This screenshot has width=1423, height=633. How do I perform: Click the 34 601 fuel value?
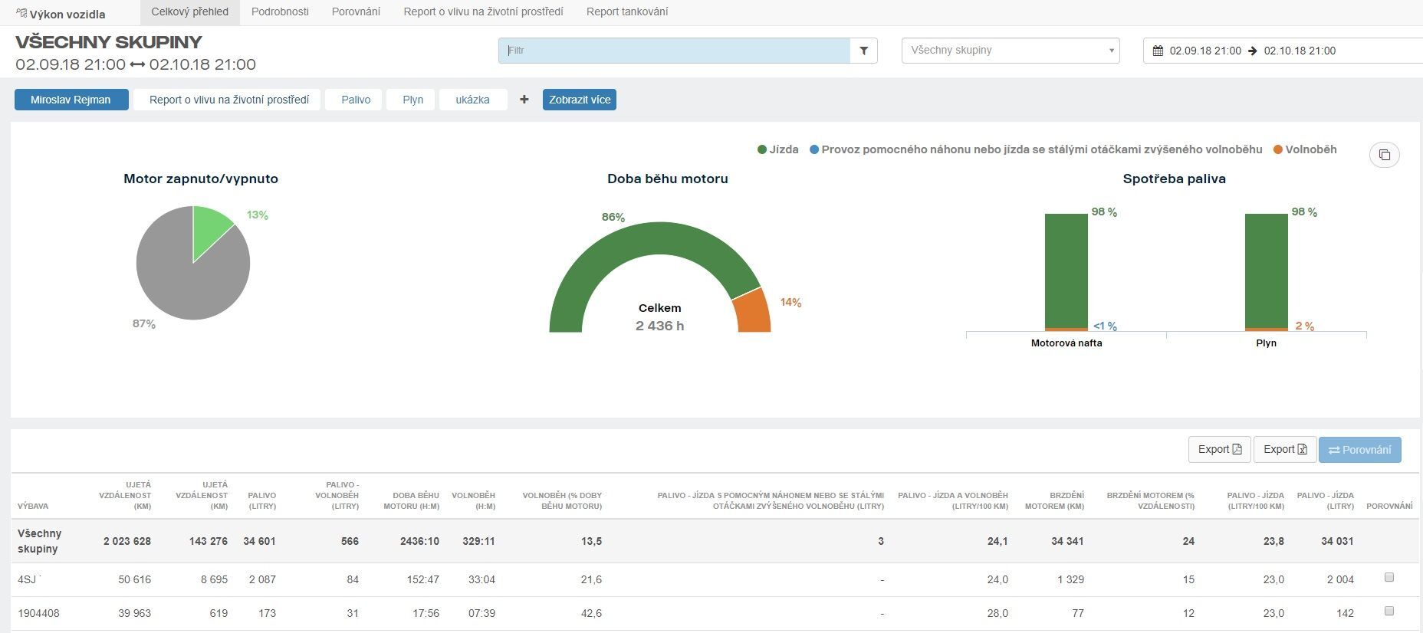[259, 541]
